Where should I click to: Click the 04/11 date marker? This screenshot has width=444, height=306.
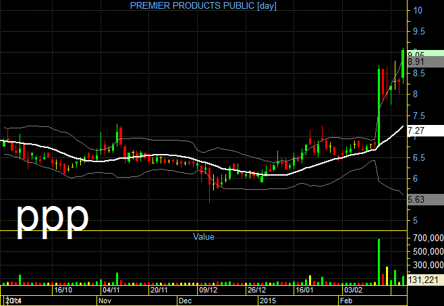point(111,290)
